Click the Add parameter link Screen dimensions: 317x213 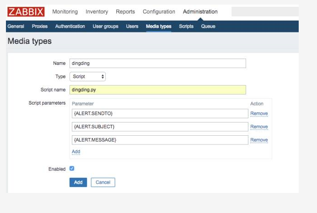(x=76, y=152)
